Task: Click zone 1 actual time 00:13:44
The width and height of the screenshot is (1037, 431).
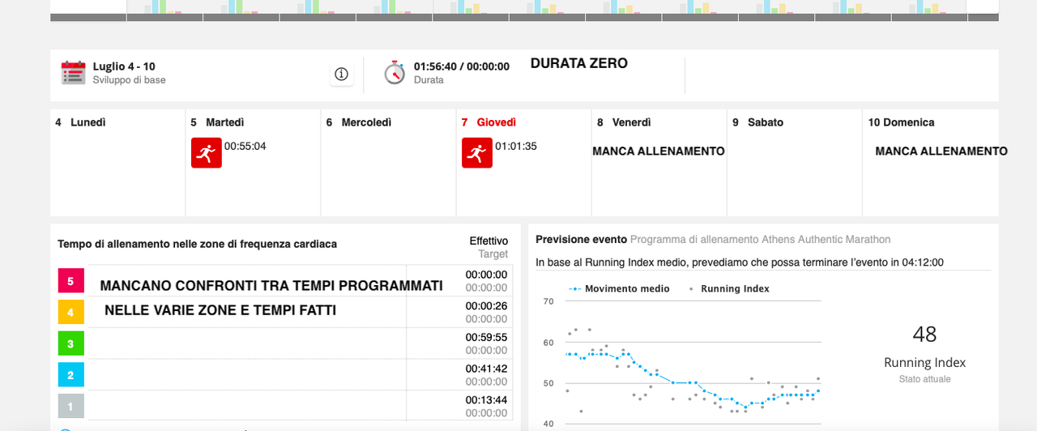Action: pyautogui.click(x=486, y=400)
